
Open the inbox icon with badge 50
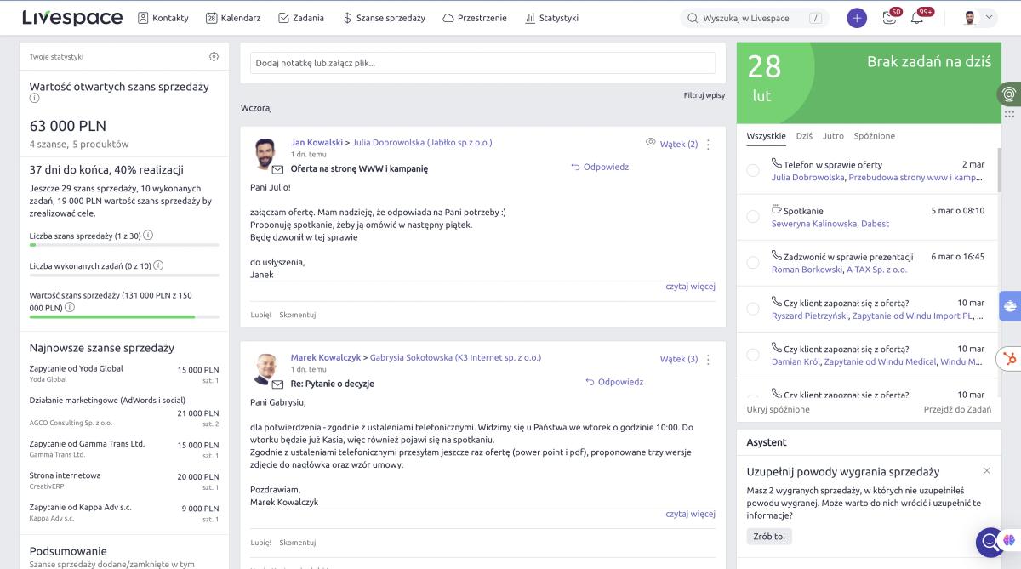890,18
